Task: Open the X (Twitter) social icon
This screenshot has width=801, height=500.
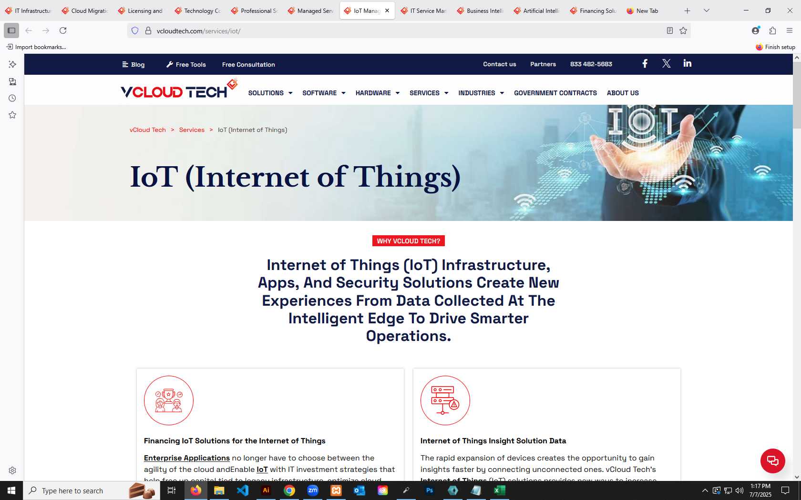Action: tap(667, 64)
